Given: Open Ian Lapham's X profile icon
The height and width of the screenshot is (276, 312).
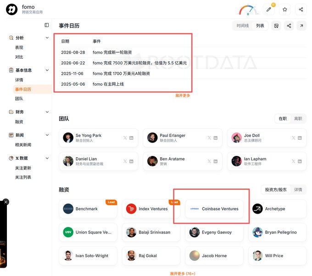Looking at the screenshot, I should [x=293, y=161].
